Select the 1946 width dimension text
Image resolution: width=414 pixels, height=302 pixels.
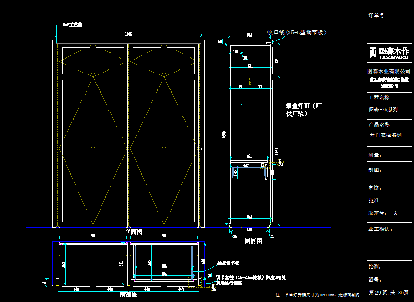pos(128,34)
